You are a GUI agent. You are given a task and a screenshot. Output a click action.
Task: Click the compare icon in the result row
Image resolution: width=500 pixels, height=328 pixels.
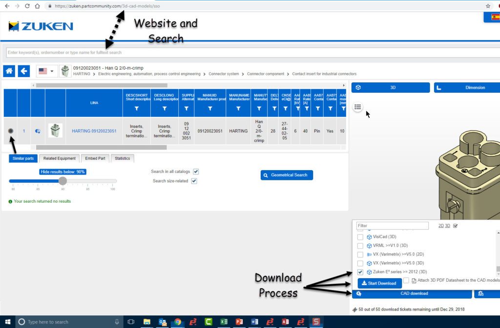point(37,131)
